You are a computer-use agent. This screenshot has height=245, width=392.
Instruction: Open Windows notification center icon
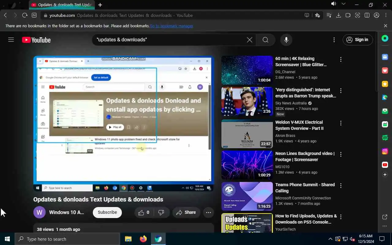point(382,239)
